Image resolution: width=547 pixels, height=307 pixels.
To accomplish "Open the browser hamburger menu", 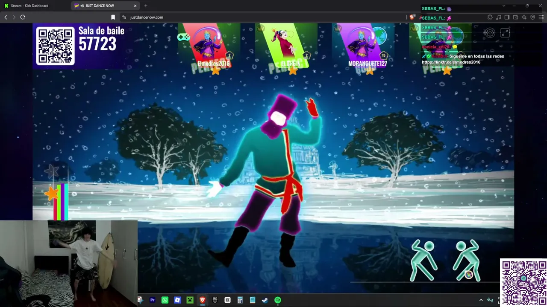I will click(x=541, y=17).
